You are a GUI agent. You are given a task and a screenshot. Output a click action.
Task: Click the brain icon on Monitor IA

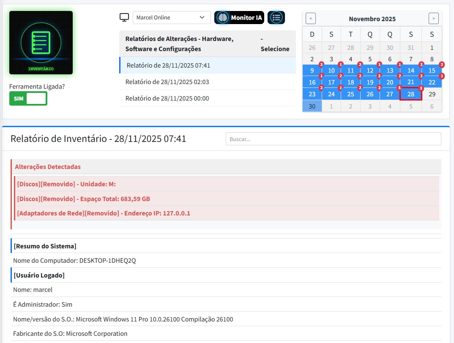coord(222,18)
